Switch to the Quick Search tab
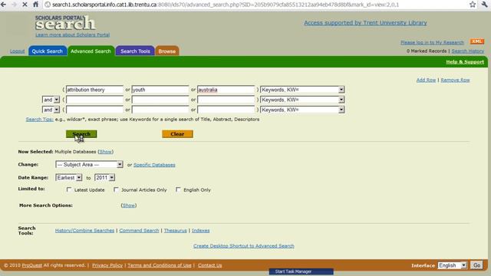Viewport: 491px width, 276px height. tap(48, 51)
